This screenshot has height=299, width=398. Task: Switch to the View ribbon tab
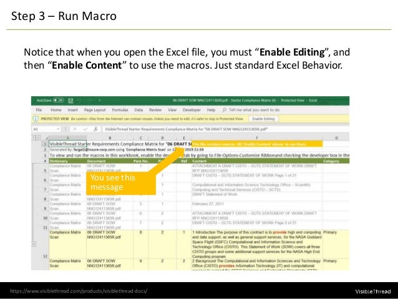tap(172, 110)
